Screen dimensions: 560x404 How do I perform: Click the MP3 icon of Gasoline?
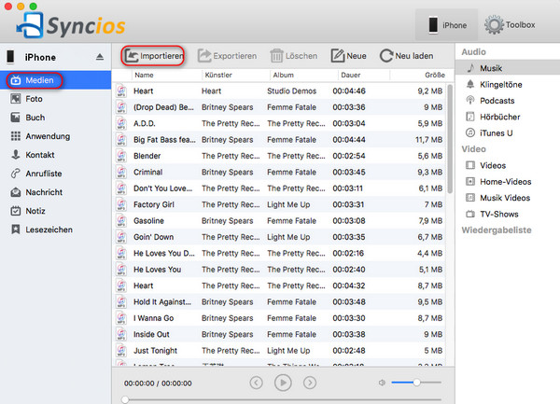coord(121,221)
